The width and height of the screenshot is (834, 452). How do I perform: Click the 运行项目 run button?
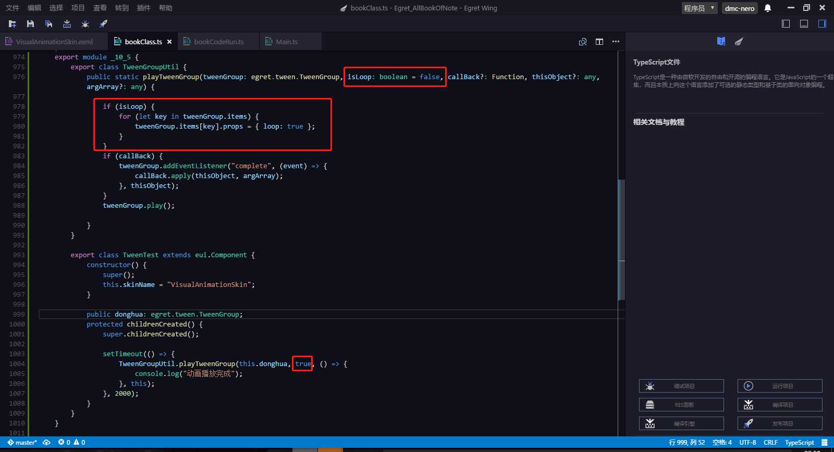[x=780, y=386]
